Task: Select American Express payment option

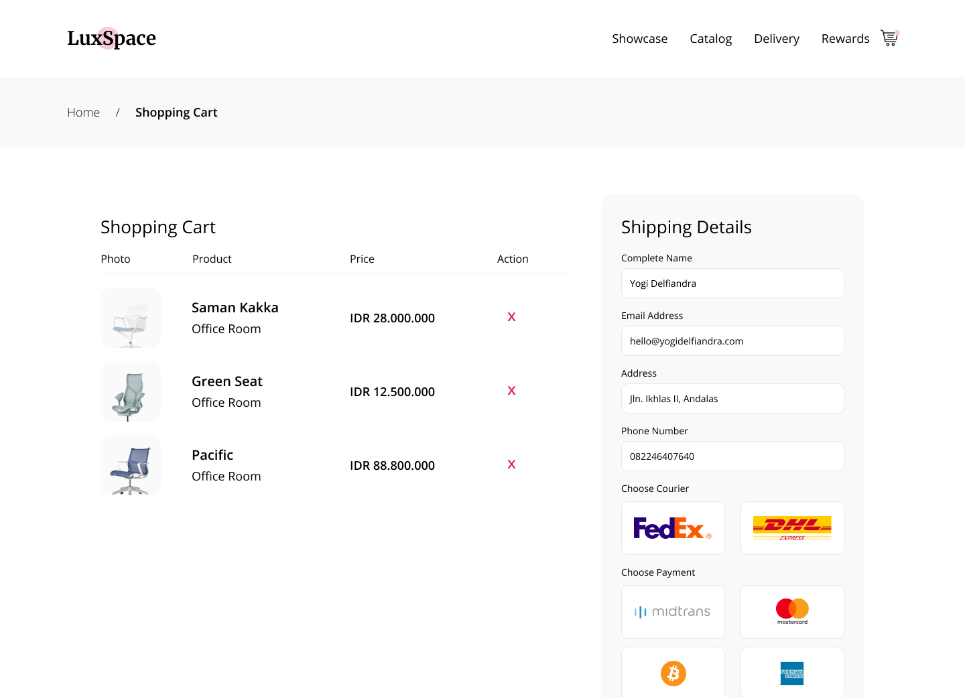Action: coord(792,673)
